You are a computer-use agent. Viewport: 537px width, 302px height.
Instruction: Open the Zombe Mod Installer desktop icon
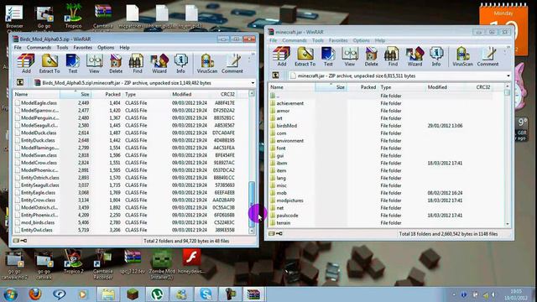pos(162,265)
